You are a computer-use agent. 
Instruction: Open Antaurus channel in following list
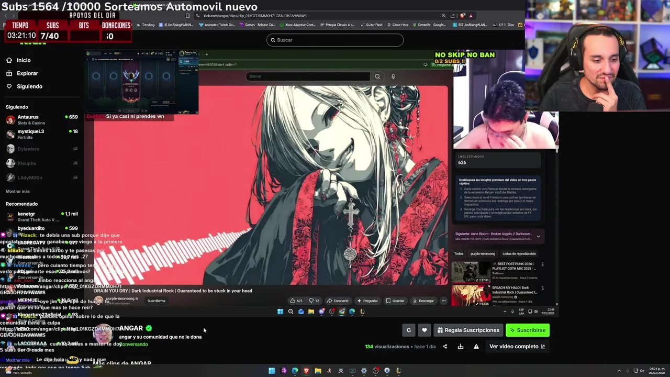tap(42, 120)
